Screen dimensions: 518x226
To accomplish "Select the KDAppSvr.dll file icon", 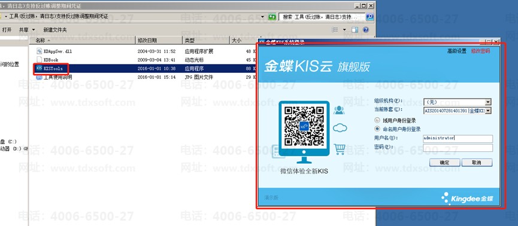I will 40,51.
